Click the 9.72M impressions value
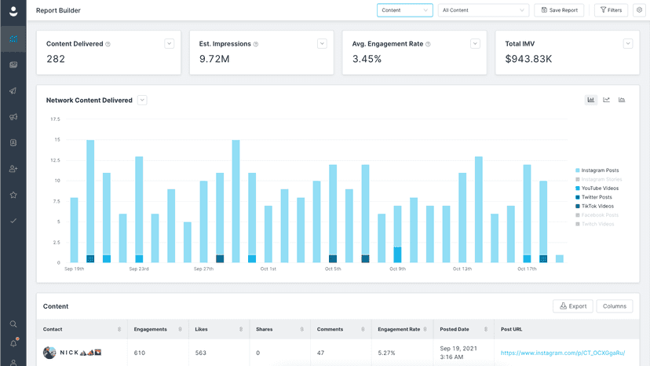Screen dimensions: 650x366 tap(214, 59)
